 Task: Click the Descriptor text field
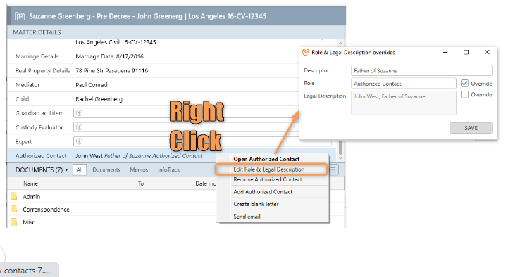tap(421, 70)
